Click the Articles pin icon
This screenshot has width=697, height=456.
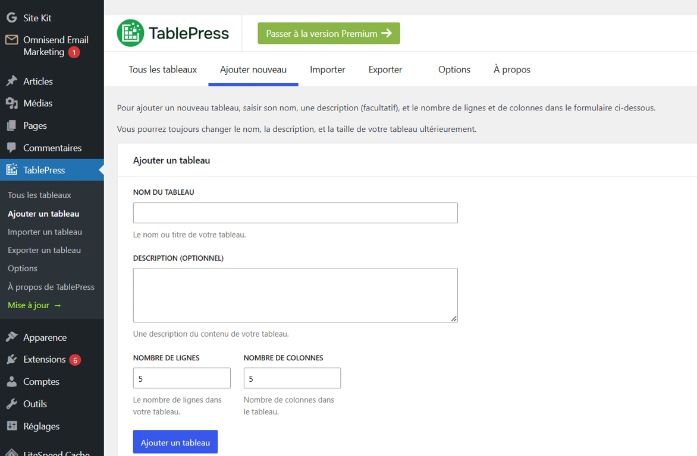[11, 81]
